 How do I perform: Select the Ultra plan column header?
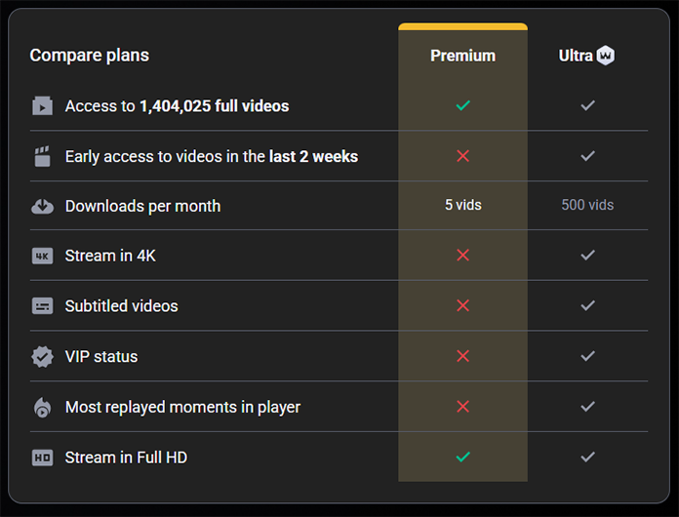click(x=586, y=56)
